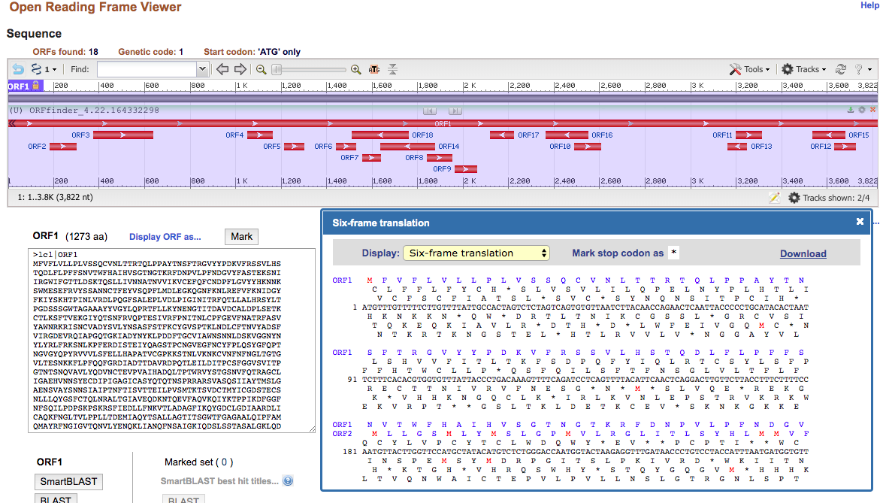Click the SmartBLAST button
The image size is (886, 503).
(70, 482)
